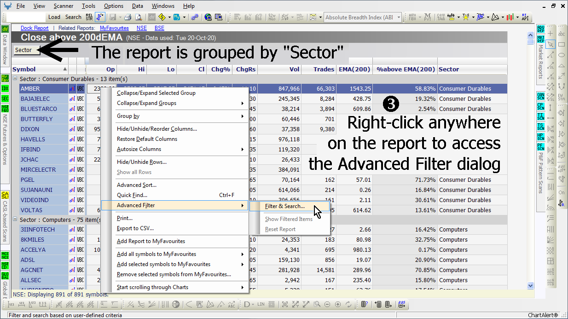Click the Load button

point(54,17)
